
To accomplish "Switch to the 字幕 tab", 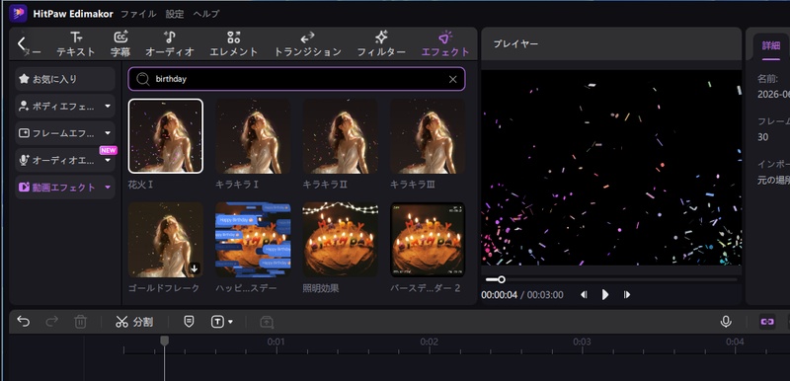I will (x=120, y=43).
